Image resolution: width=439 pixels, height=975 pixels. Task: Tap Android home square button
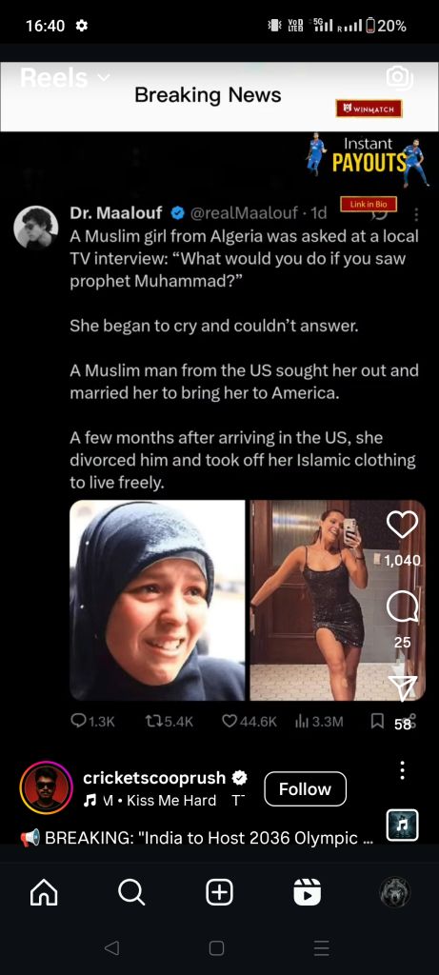click(216, 947)
